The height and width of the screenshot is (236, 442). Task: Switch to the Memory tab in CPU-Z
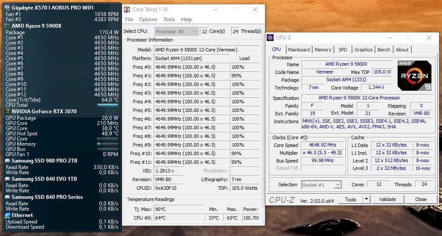coord(323,50)
